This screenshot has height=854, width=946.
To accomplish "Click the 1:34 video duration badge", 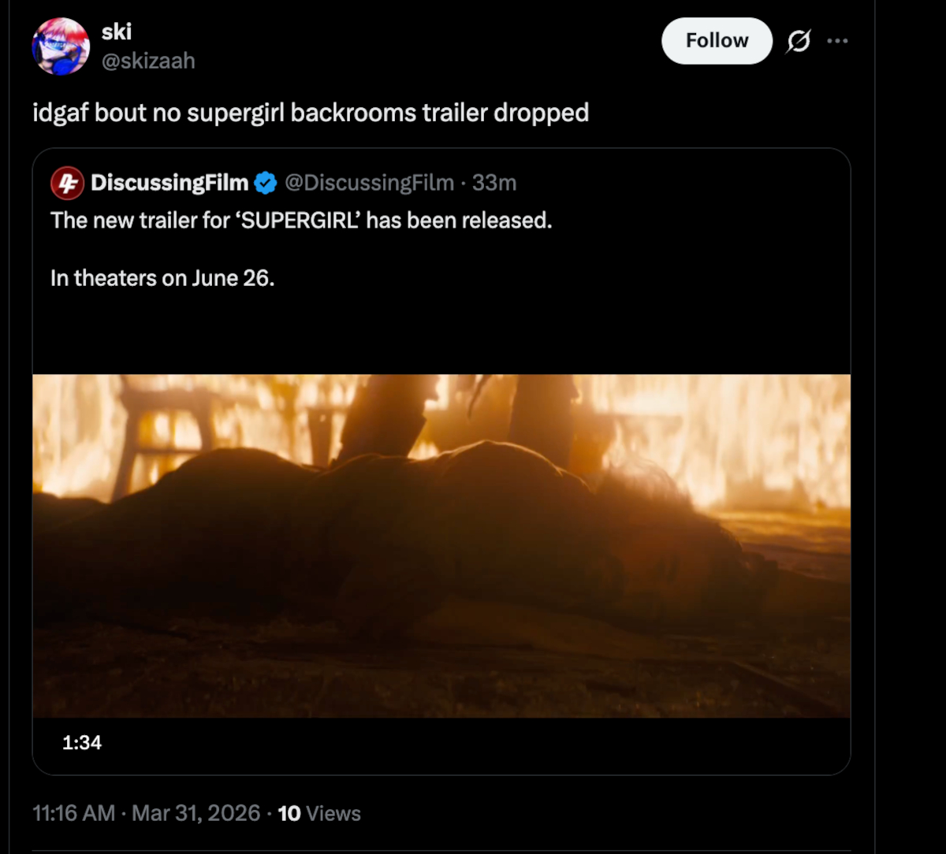I will [x=82, y=742].
